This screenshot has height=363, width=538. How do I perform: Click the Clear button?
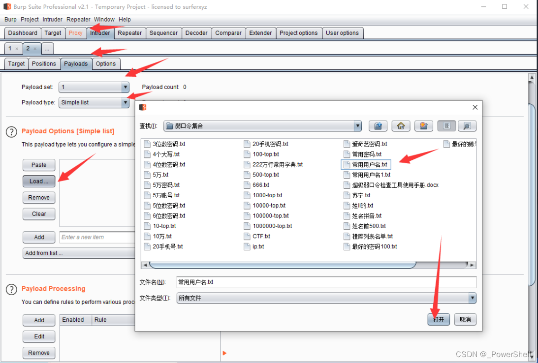click(x=39, y=214)
